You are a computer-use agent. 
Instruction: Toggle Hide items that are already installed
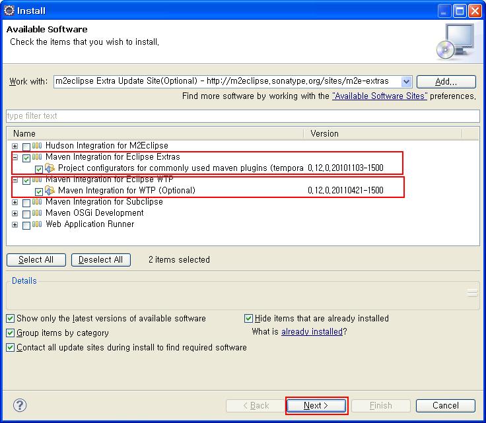(248, 318)
